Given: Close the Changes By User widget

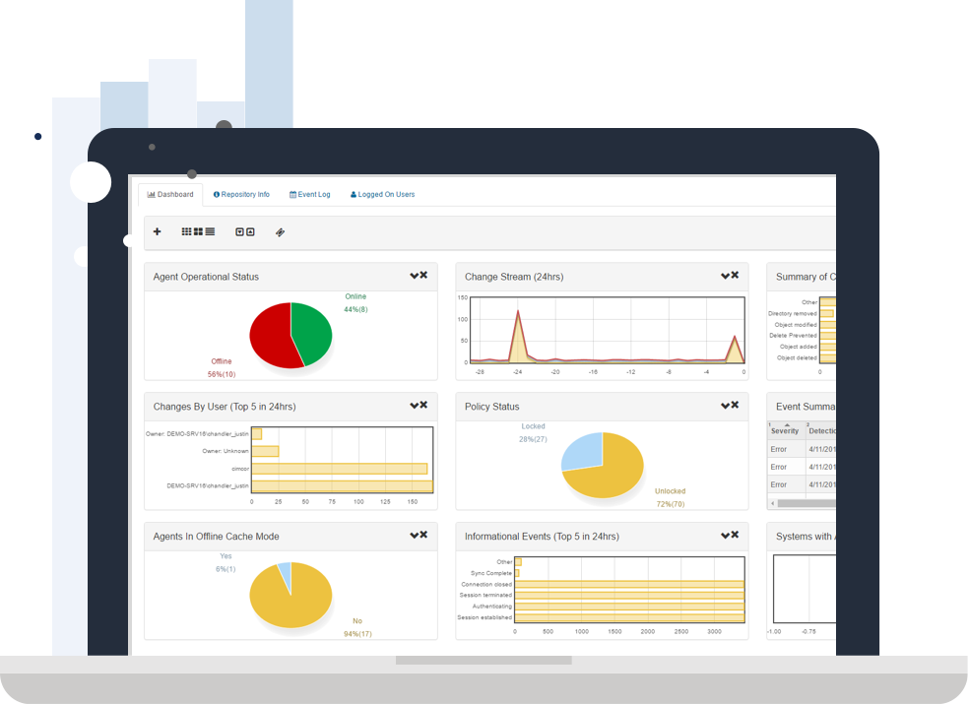Looking at the screenshot, I should click(423, 406).
